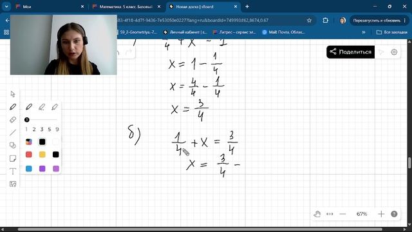Open Все закладки folder
412x232 pixels.
click(x=392, y=32)
